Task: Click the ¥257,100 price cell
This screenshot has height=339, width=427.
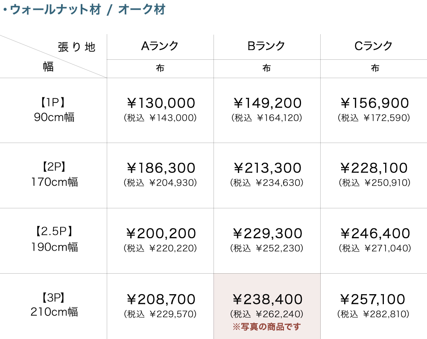Action: click(374, 299)
